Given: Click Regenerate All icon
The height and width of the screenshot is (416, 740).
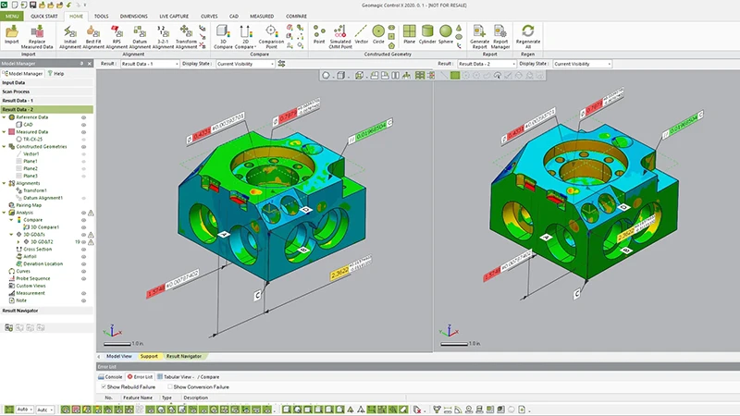Looking at the screenshot, I should pos(528,33).
